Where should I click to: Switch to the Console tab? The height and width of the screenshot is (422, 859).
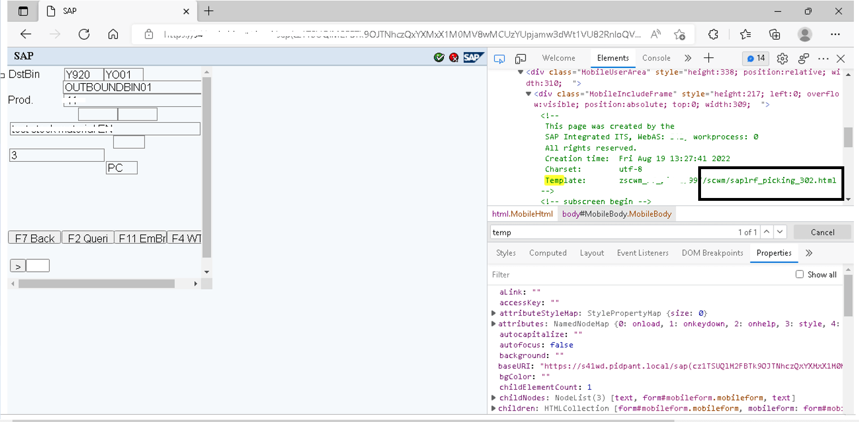656,58
